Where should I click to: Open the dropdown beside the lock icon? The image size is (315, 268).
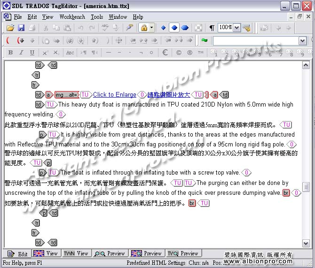152,28
